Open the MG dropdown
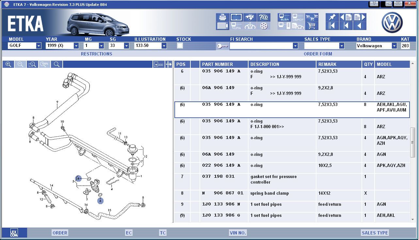 click(101, 46)
